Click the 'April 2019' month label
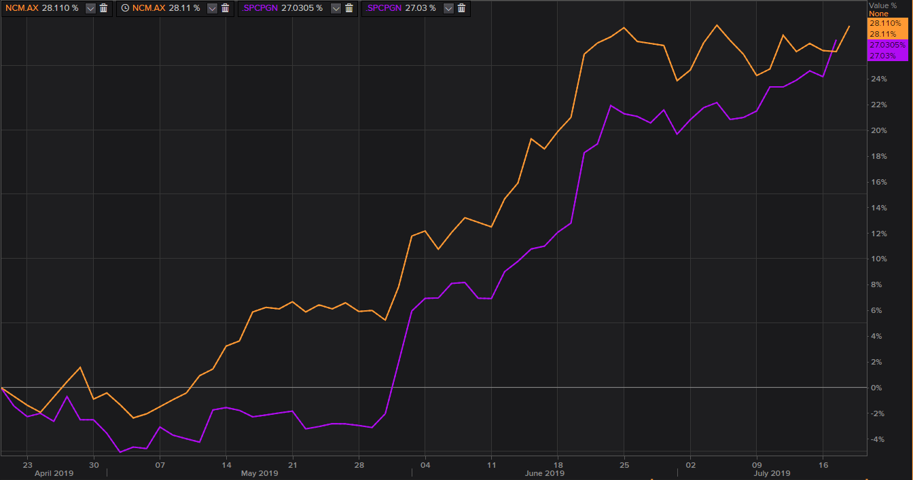This screenshot has height=480, width=913. (x=54, y=473)
